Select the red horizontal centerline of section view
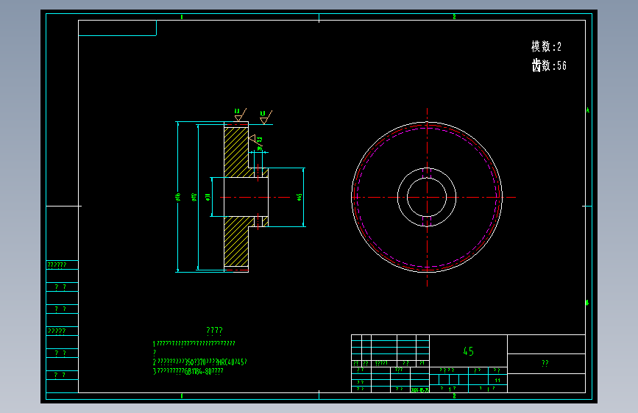 click(x=255, y=198)
